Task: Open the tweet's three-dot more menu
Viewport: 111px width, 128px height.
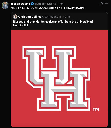Action: [x=106, y=4]
